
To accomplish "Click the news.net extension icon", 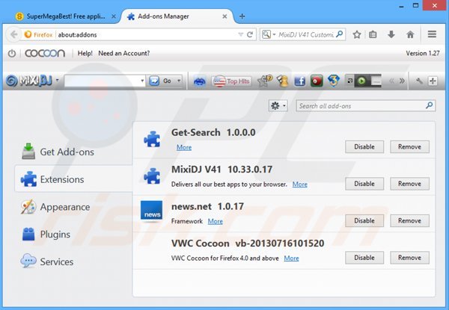I will pyautogui.click(x=151, y=212).
